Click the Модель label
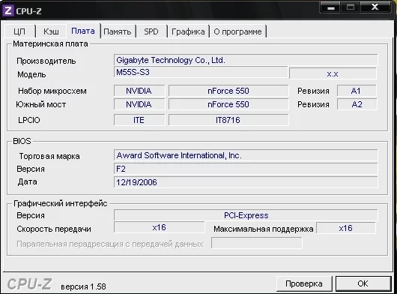This screenshot has width=397, height=294. pos(31,74)
